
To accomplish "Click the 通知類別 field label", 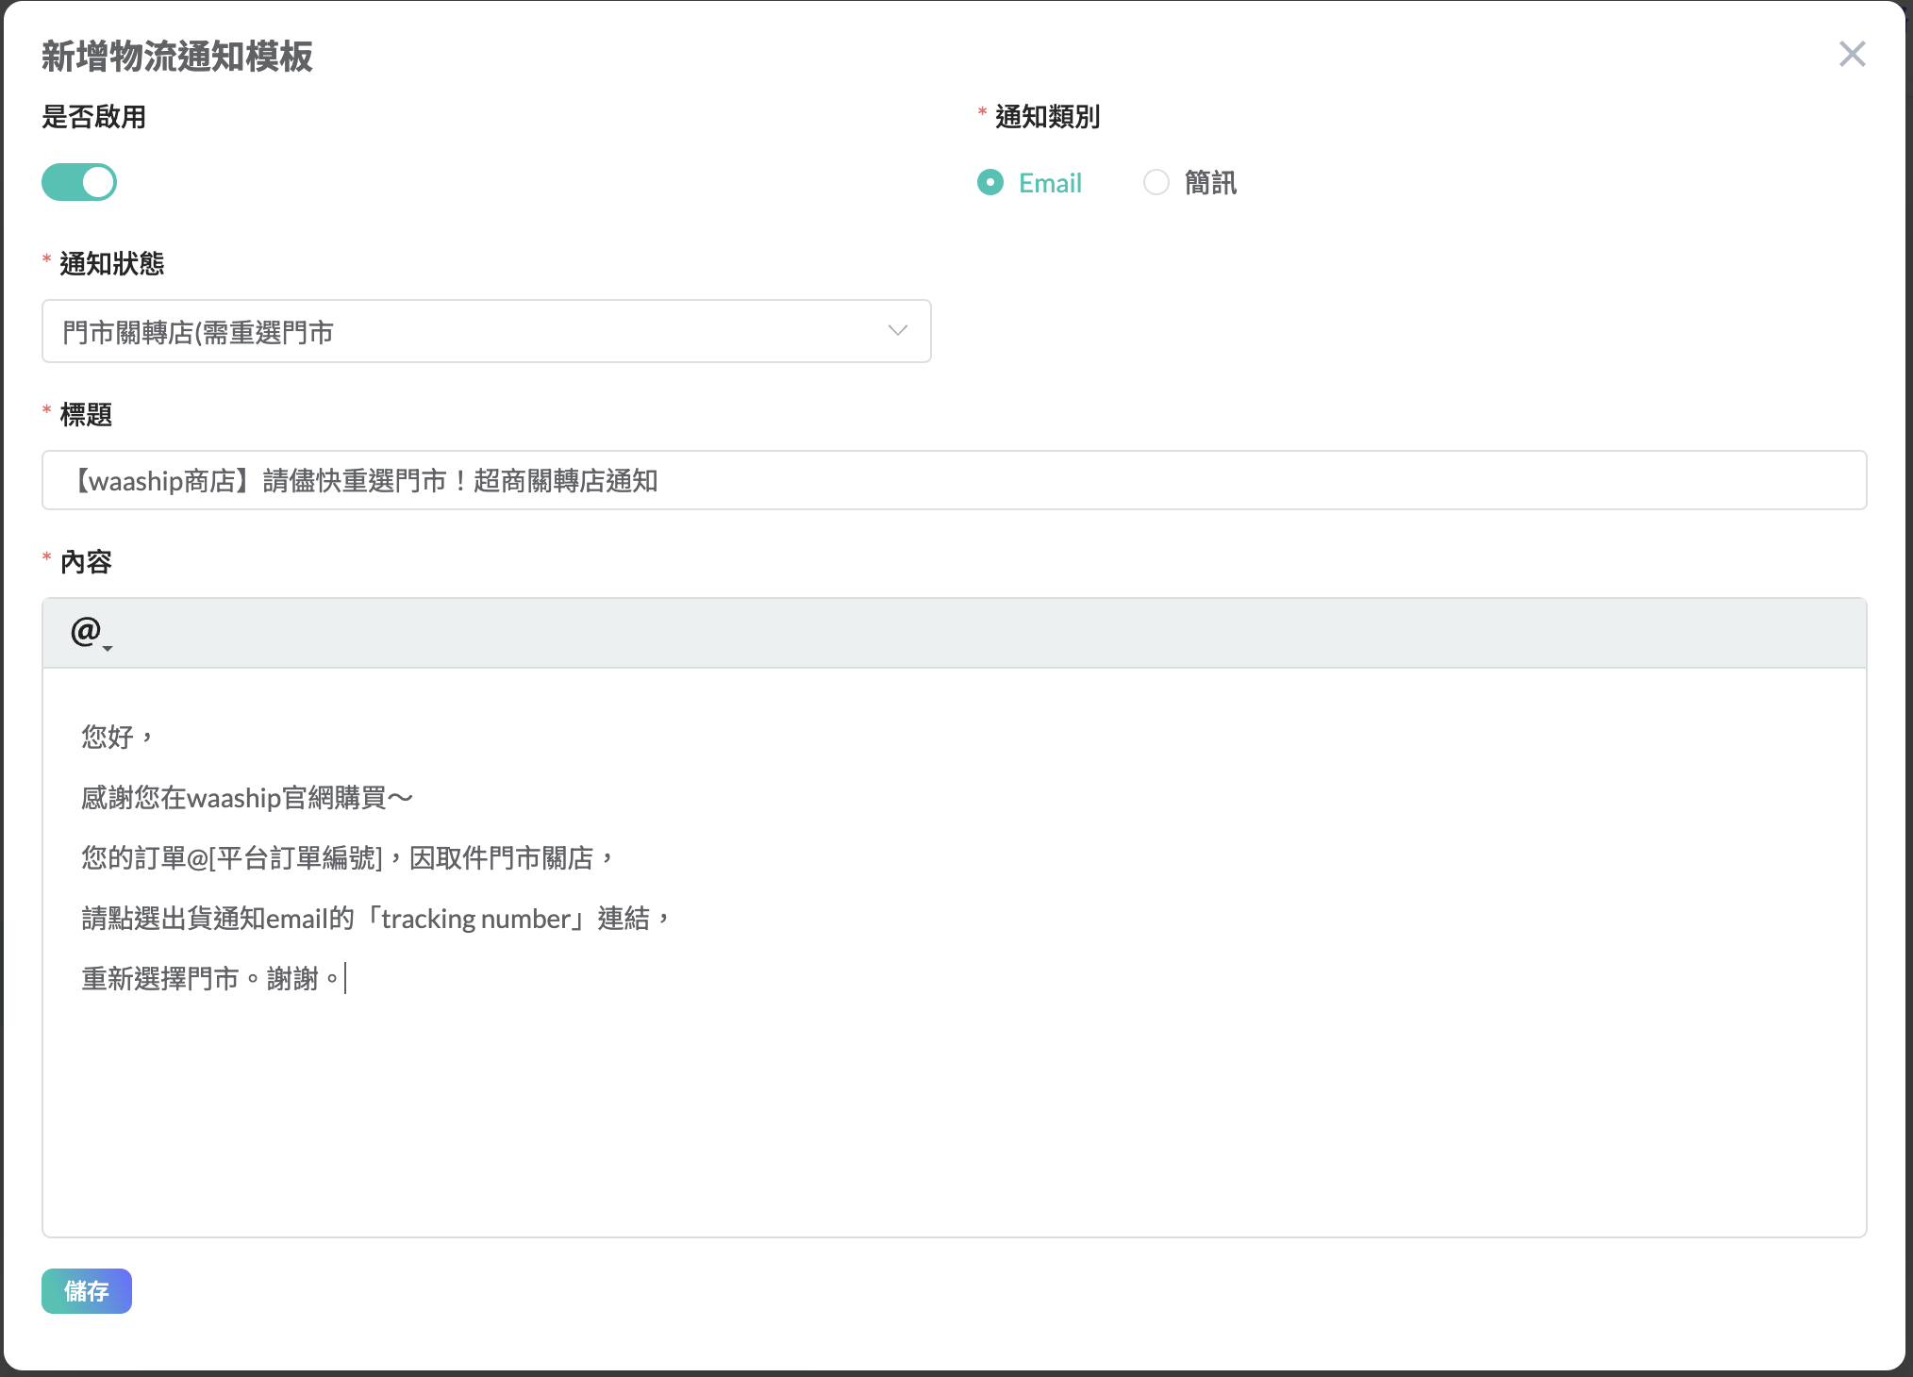I will [1047, 117].
